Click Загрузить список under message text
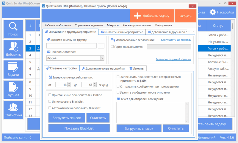The width and height of the screenshot is (238, 143). tap(139, 128)
